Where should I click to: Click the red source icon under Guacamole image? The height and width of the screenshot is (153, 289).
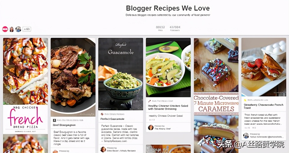[102, 114]
